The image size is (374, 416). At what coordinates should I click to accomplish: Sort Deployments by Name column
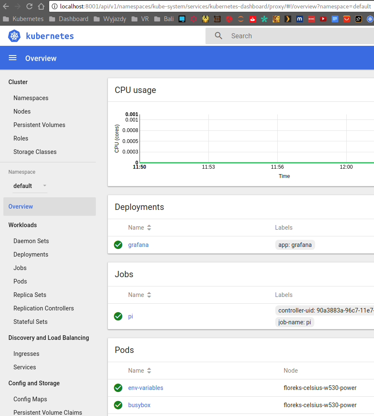tap(140, 228)
